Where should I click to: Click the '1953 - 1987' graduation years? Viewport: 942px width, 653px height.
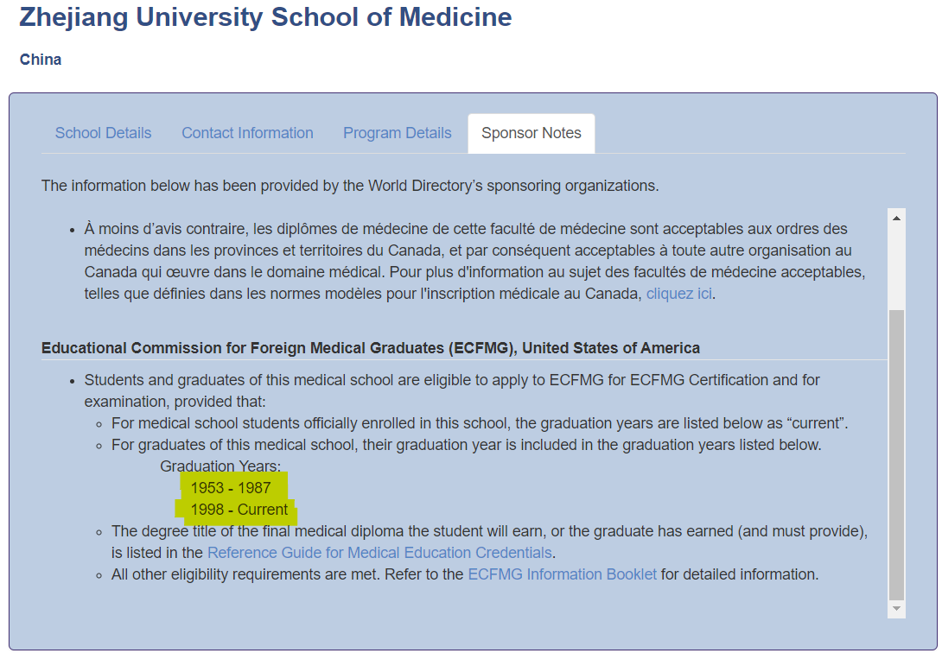coord(231,488)
